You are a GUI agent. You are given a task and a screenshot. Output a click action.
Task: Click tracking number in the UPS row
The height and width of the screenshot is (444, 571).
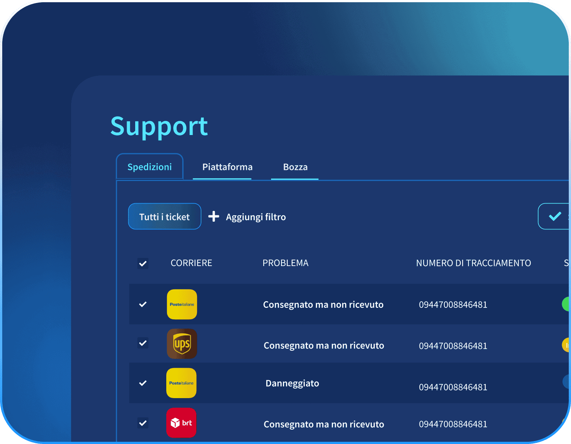tap(453, 346)
